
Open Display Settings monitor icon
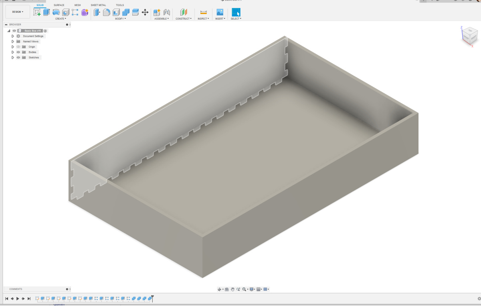tap(251, 289)
